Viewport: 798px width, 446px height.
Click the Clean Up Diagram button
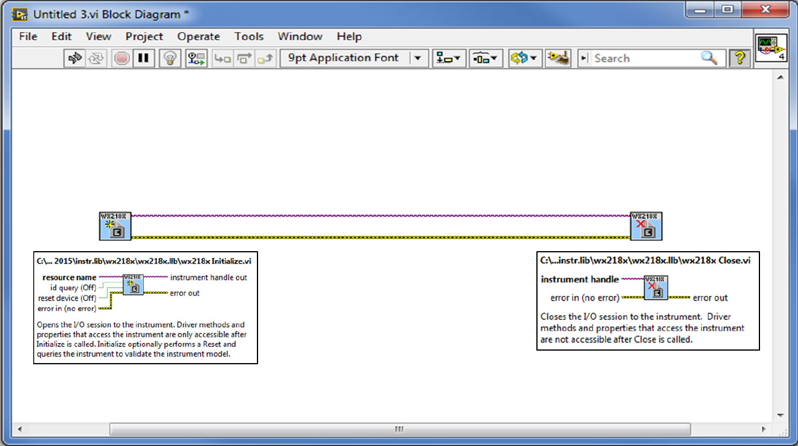point(558,58)
